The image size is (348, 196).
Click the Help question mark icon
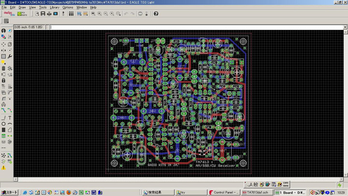(x=156, y=14)
